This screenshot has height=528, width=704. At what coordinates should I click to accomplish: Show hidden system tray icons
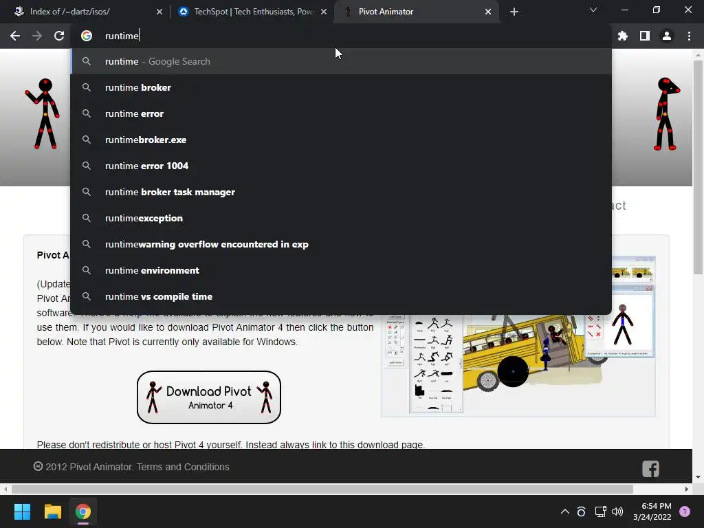(565, 511)
